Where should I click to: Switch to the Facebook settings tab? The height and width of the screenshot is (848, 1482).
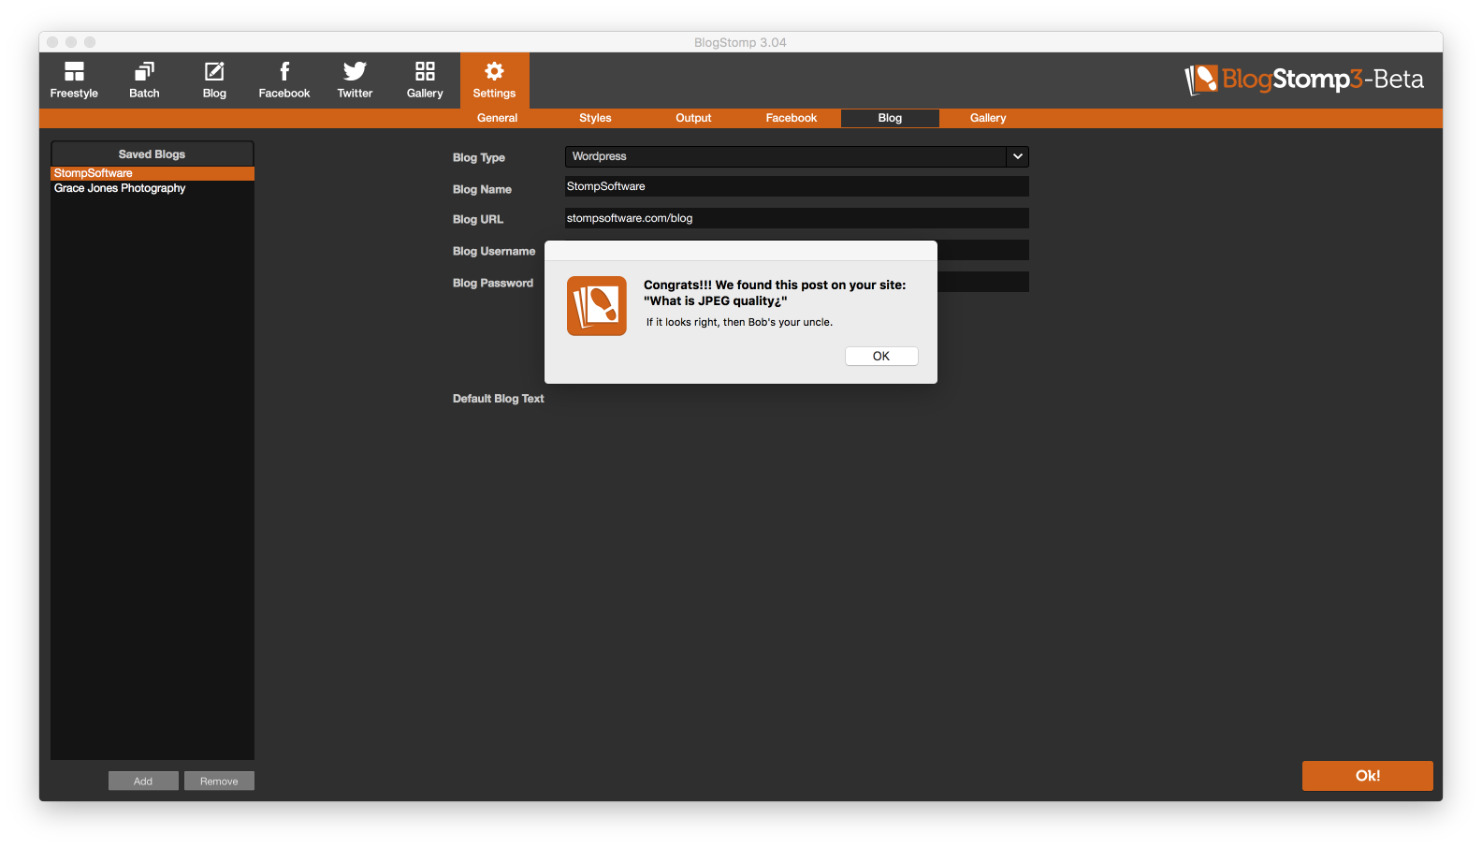click(792, 118)
